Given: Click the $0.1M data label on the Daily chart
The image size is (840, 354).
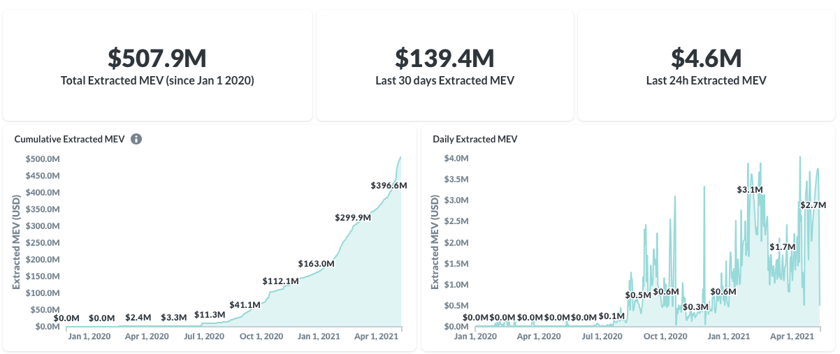Looking at the screenshot, I should click(x=612, y=316).
